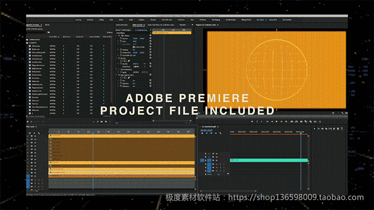Expand the Rotation property twirl arrow
374x210 pixels.
[x=118, y=50]
